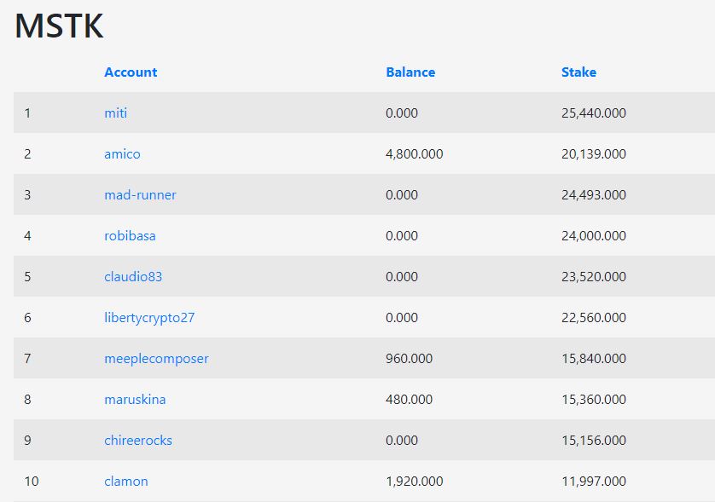Click the MSTK page heading
This screenshot has width=715, height=502.
(x=59, y=26)
